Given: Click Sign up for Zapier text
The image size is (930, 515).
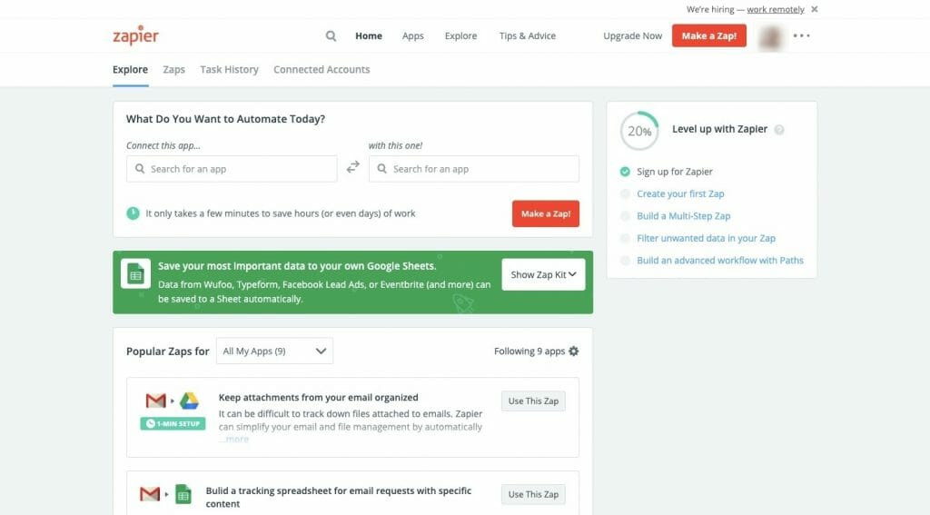Looking at the screenshot, I should point(675,172).
